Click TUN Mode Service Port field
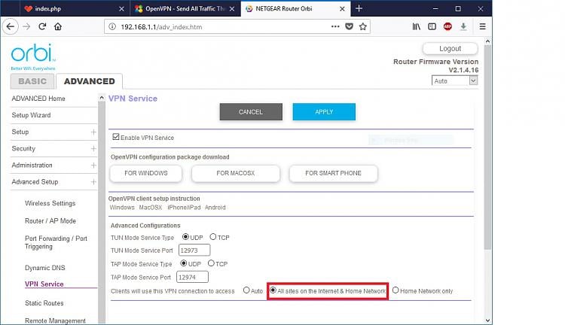Image resolution: width=565 pixels, height=325 pixels. pos(194,250)
